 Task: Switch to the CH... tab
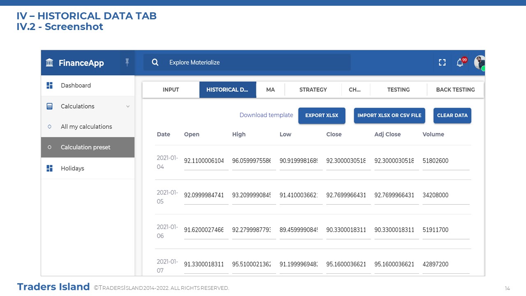point(355,90)
